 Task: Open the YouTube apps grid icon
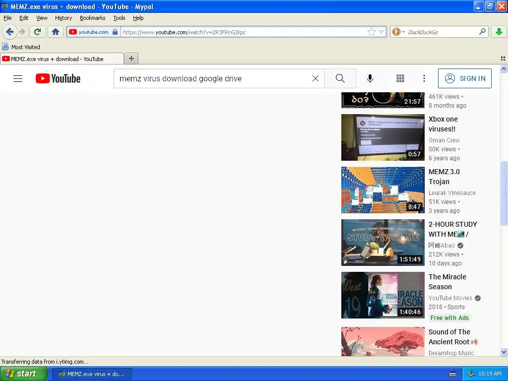(400, 78)
